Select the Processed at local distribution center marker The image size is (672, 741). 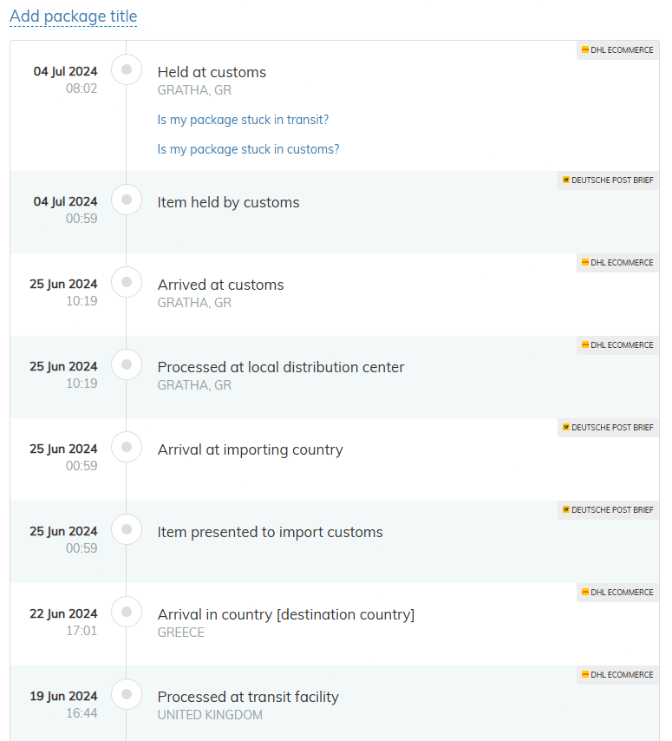(x=127, y=364)
